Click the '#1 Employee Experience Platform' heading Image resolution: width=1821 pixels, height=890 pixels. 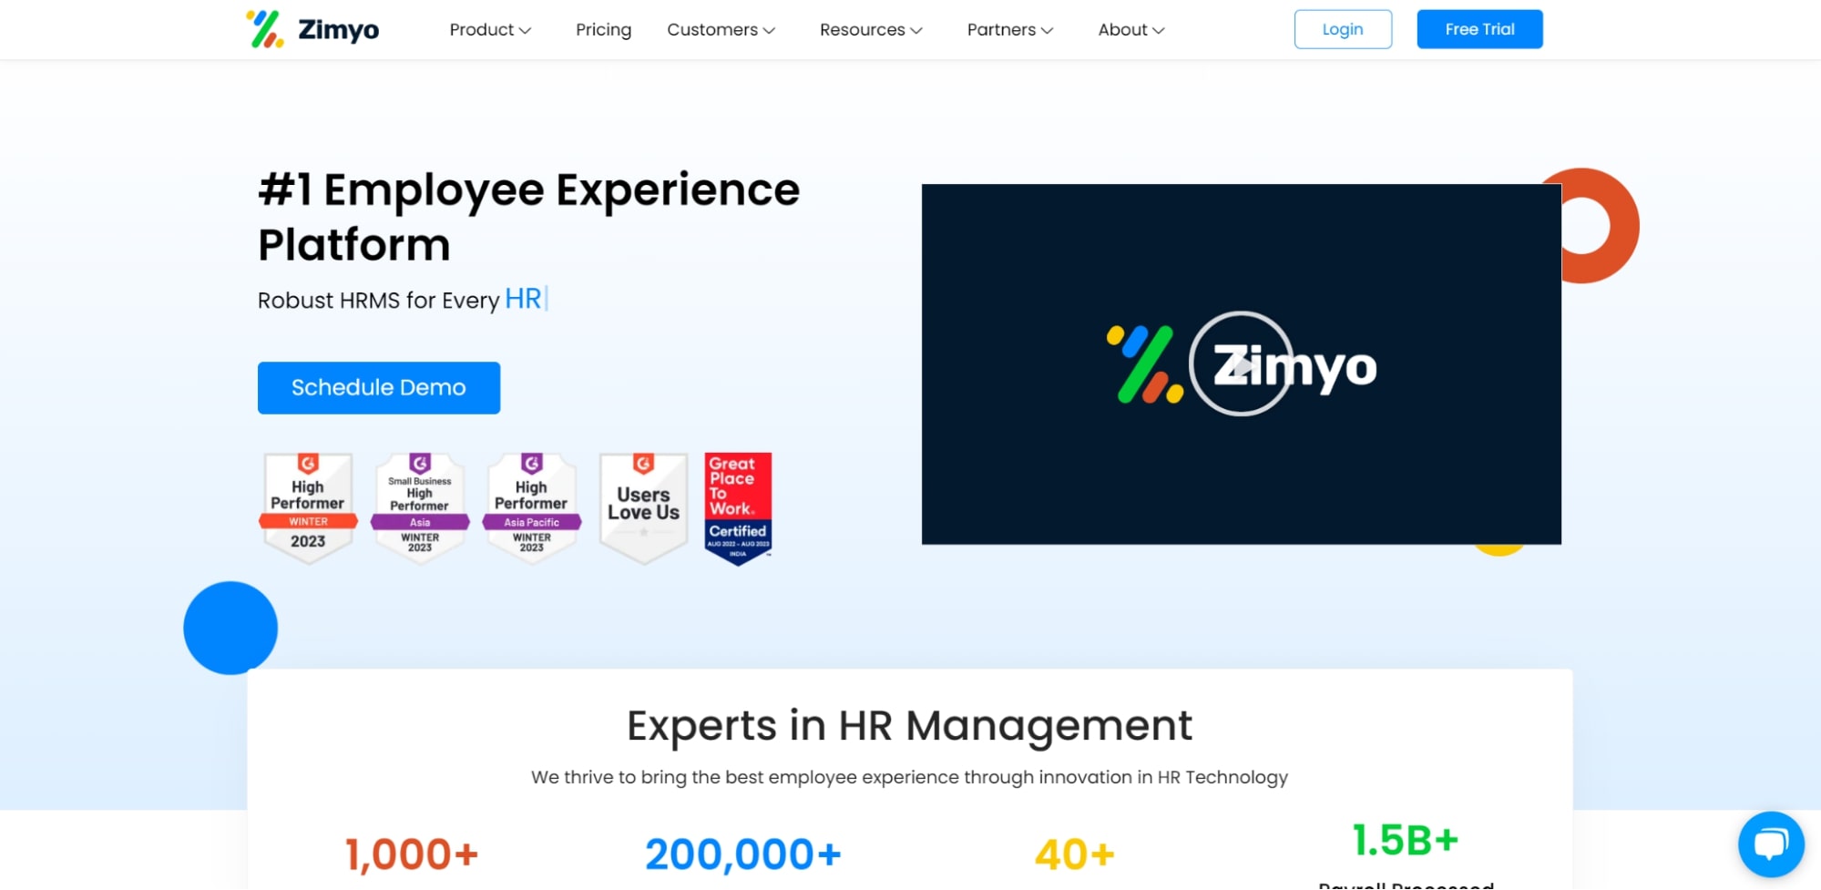[x=528, y=217]
